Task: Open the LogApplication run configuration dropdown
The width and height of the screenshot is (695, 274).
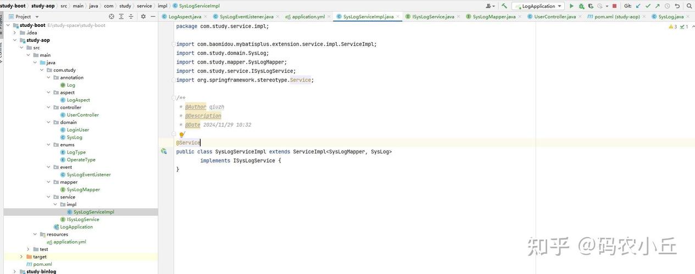Action: pos(538,6)
